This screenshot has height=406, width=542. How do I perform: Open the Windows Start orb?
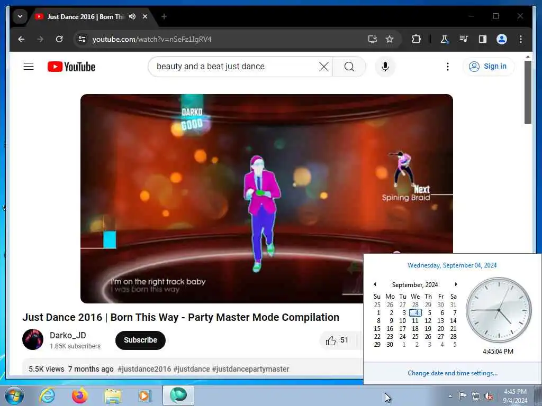pos(14,395)
